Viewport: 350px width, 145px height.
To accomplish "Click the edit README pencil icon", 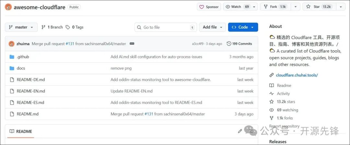I will pos(240,131).
